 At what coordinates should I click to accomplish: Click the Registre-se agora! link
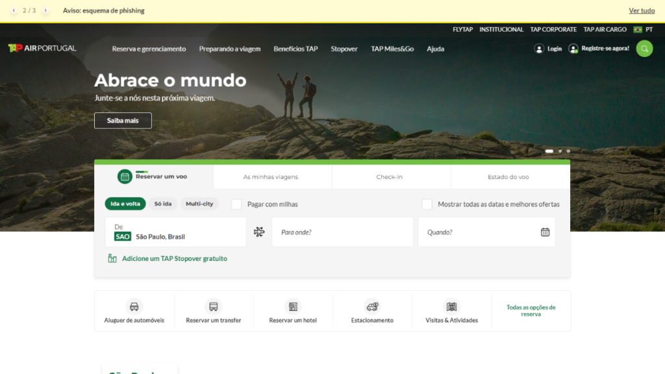coord(605,48)
